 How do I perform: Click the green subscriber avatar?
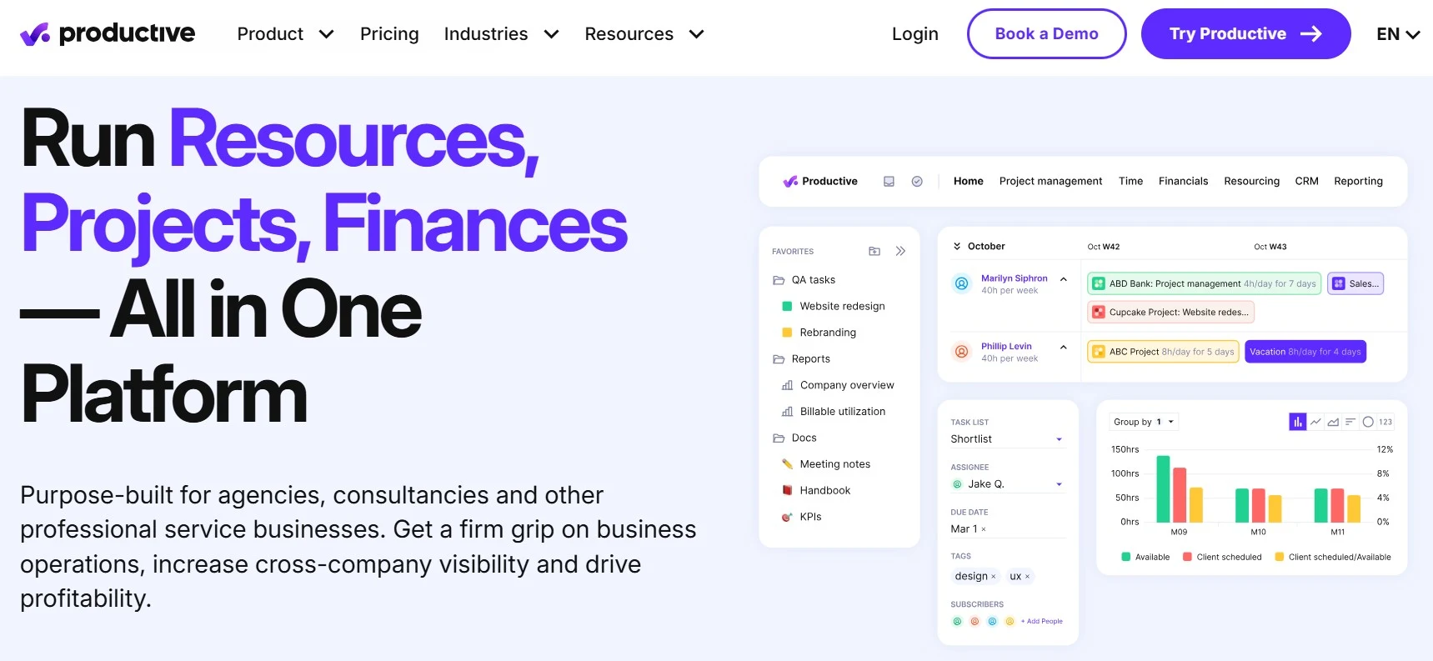[x=957, y=622]
